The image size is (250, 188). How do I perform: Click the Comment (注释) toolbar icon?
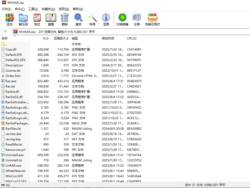click(x=137, y=18)
